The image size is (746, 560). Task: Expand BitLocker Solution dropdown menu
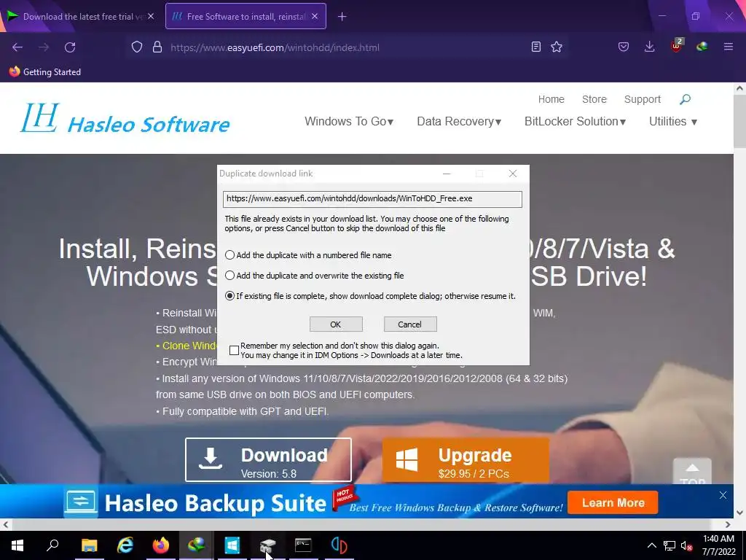click(576, 122)
